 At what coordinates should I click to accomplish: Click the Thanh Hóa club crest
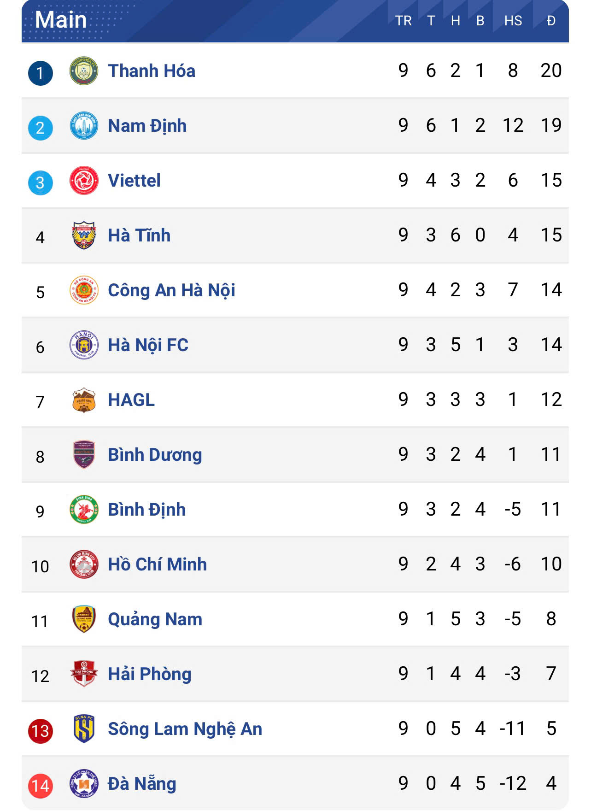(x=83, y=71)
